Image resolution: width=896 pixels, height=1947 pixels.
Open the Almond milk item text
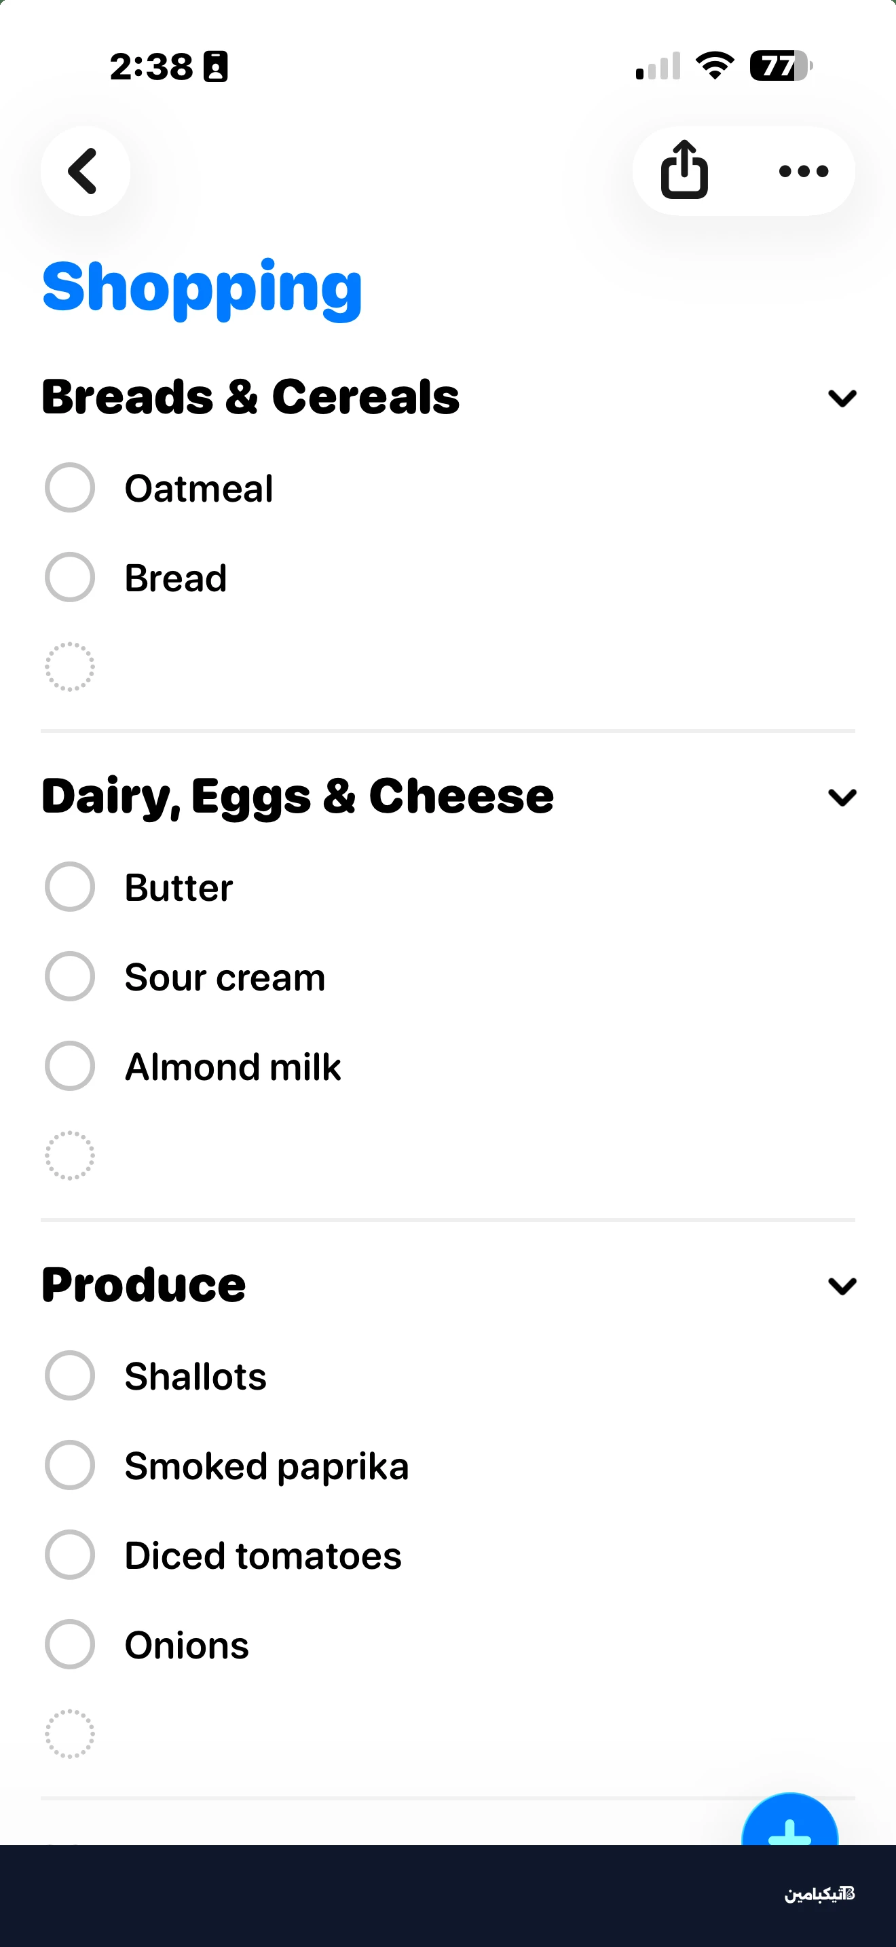coord(233,1067)
